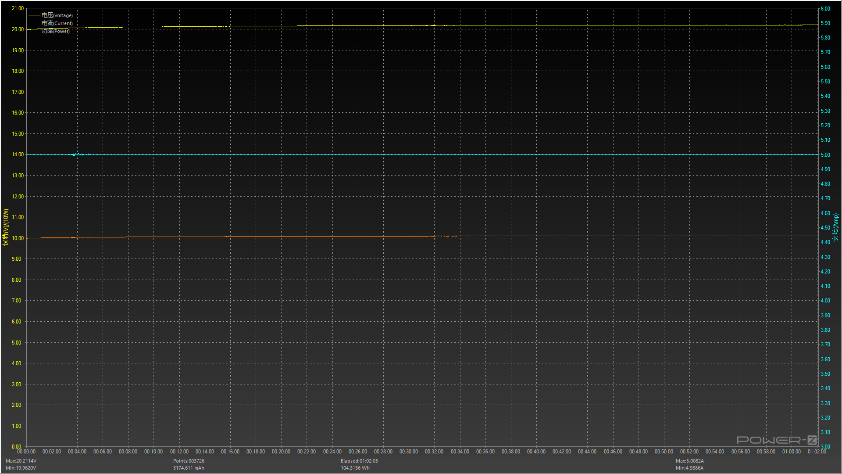The height and width of the screenshot is (474, 842).
Task: Click the Points:003726 status text
Action: [189, 461]
